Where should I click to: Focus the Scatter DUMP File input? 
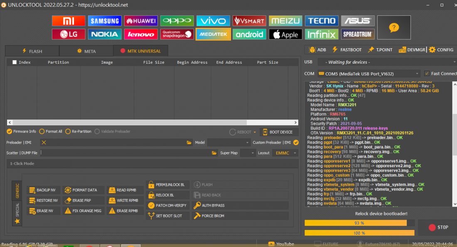pos(125,153)
